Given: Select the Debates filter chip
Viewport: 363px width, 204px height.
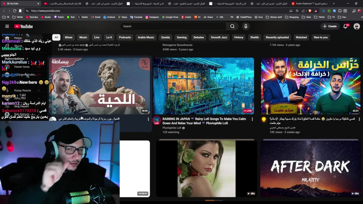Looking at the screenshot, I should (x=199, y=37).
